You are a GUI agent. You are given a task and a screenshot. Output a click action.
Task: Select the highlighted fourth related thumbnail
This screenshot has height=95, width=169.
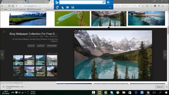click(x=52, y=60)
